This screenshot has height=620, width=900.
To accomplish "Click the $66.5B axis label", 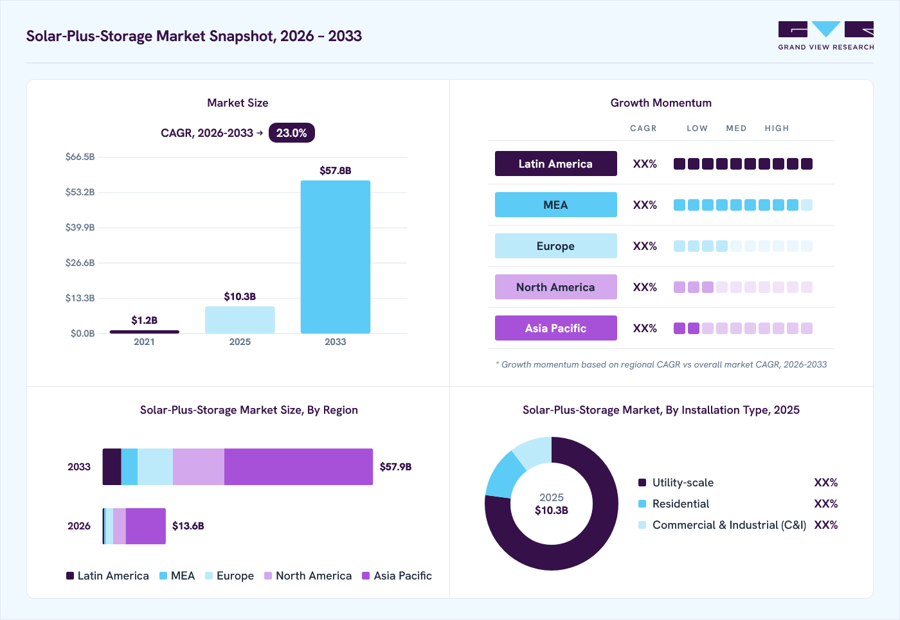I will pyautogui.click(x=80, y=157).
